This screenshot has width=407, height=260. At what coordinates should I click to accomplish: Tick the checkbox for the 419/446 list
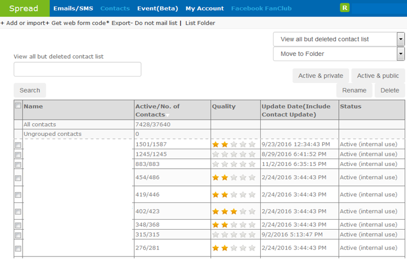pyautogui.click(x=18, y=195)
